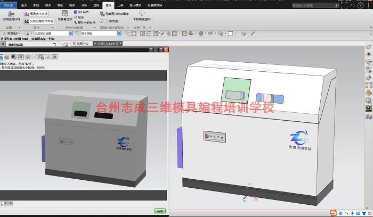Click the microphone icon in input bar
Viewport: 373px width, 217px height.
352,213
